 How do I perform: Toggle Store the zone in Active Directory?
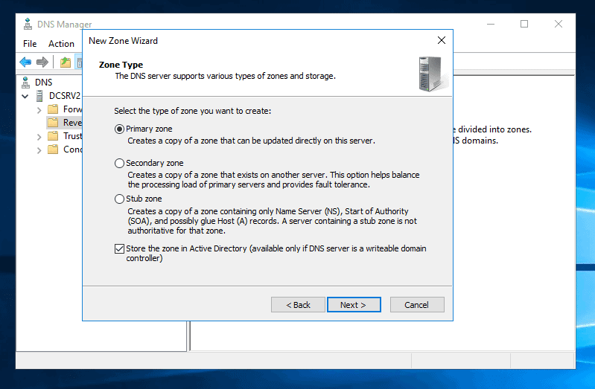[119, 248]
